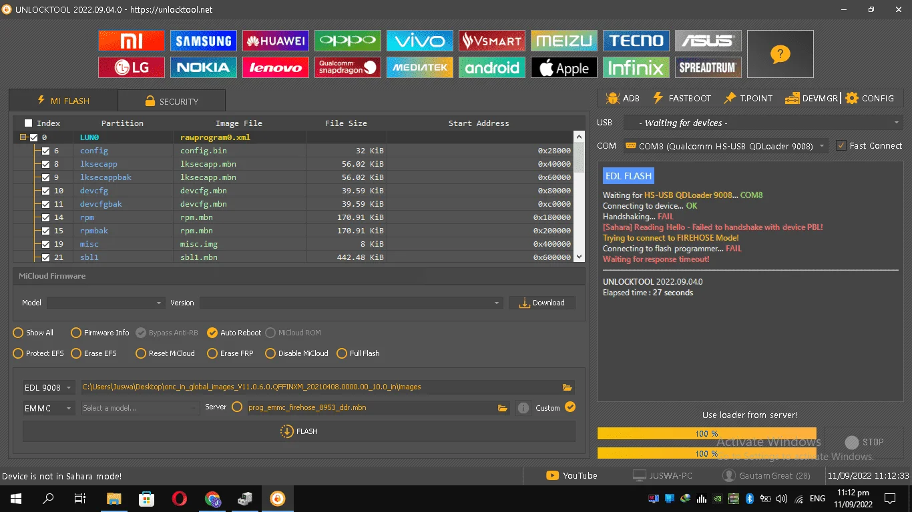The image size is (912, 512).
Task: Select the Tecno brand icon
Action: 636,41
